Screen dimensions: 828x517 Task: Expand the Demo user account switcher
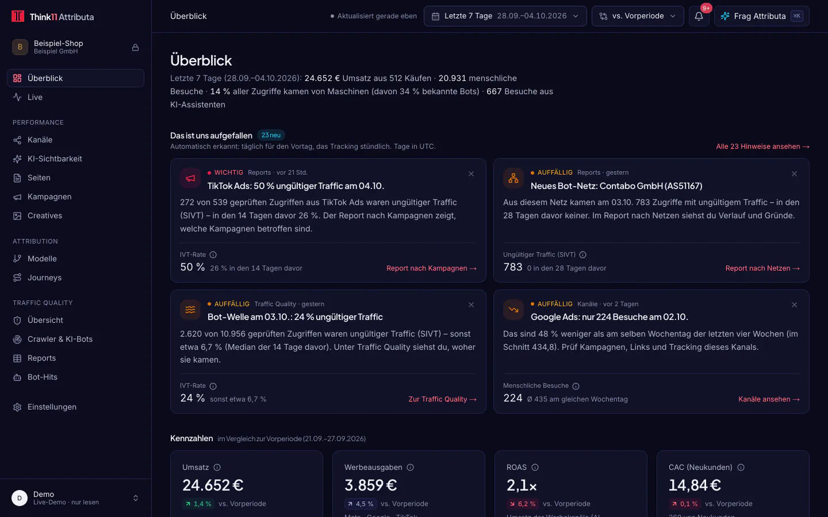click(75, 498)
